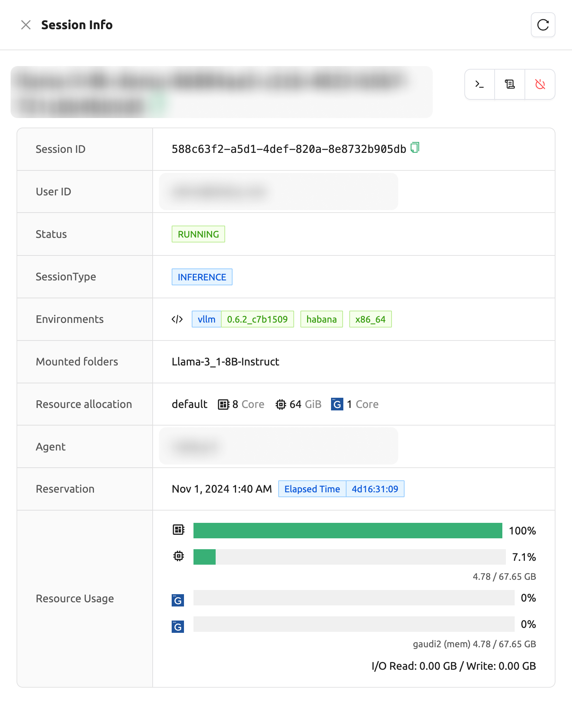Click the Gaudi usage bar above gaudi2 (mem)

[x=354, y=624]
